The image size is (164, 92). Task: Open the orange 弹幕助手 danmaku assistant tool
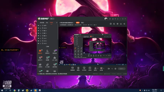point(40,52)
